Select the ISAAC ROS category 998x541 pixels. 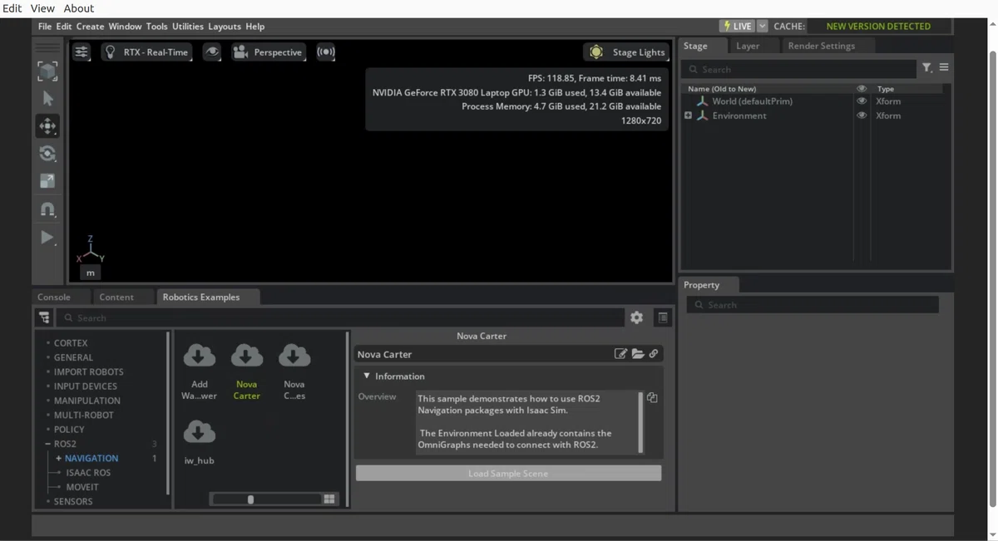[x=88, y=473]
